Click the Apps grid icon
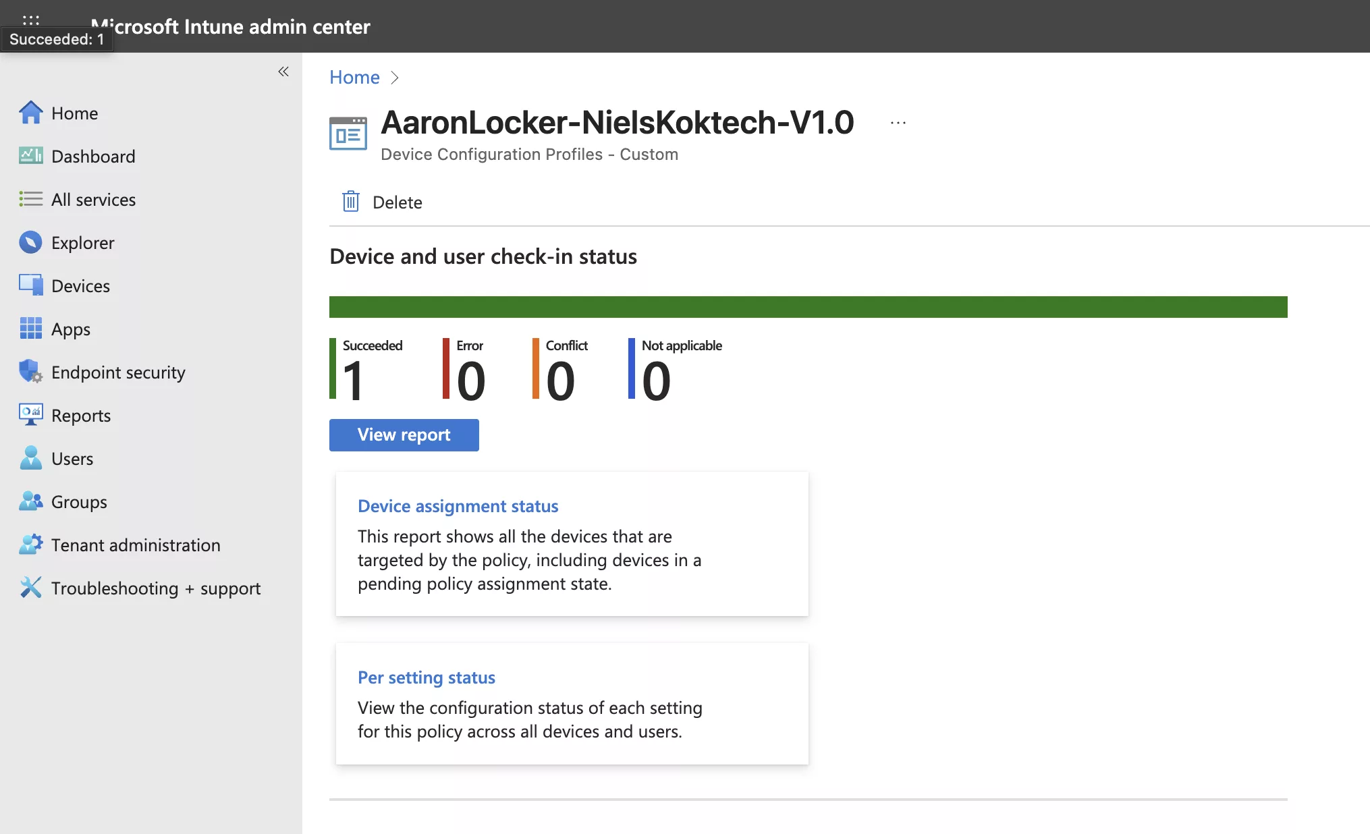Viewport: 1370px width, 834px height. click(x=30, y=329)
